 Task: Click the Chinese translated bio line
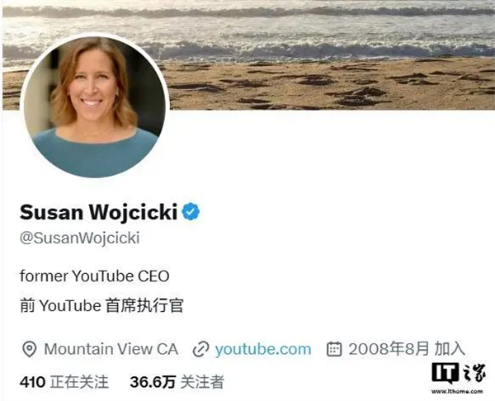click(x=101, y=305)
